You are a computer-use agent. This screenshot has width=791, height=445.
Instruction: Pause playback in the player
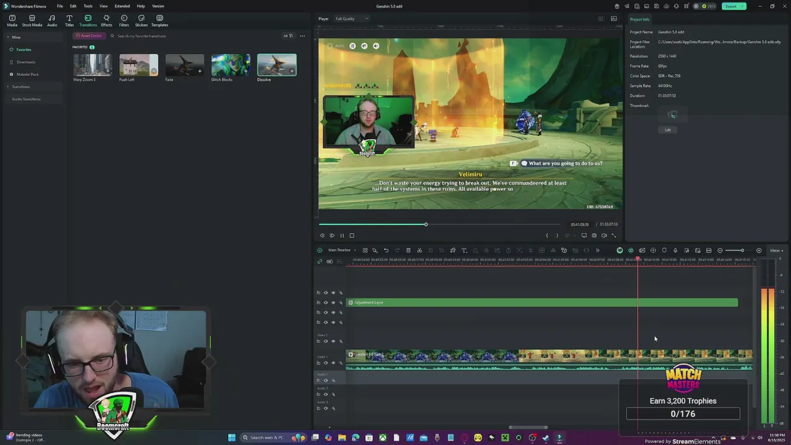342,235
